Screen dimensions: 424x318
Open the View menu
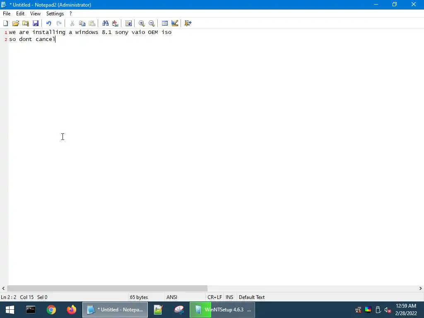pyautogui.click(x=35, y=14)
